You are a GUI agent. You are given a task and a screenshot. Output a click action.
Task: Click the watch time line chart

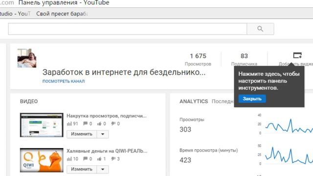(x=289, y=155)
